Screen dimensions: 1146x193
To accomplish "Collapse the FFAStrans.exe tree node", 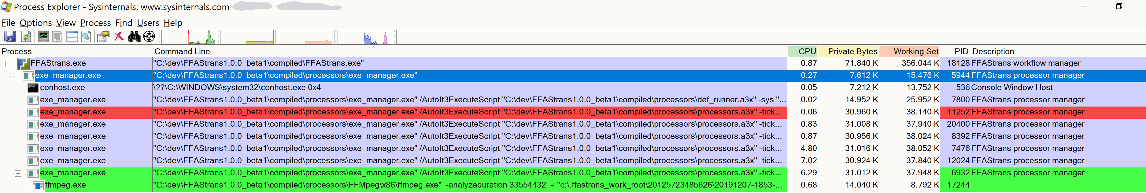I will point(8,64).
